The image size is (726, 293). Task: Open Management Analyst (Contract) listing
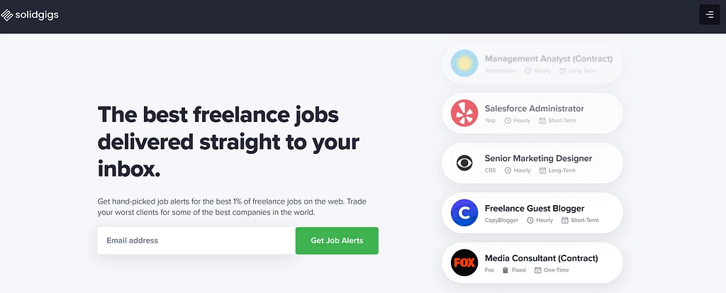532,64
